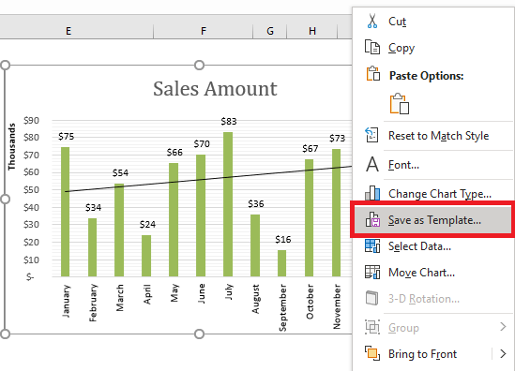Image resolution: width=515 pixels, height=371 pixels.
Task: Click the Select Data grid icon
Action: tap(372, 245)
